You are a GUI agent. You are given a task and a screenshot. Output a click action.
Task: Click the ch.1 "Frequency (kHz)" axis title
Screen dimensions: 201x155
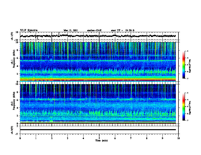pyautogui.click(x=14, y=59)
